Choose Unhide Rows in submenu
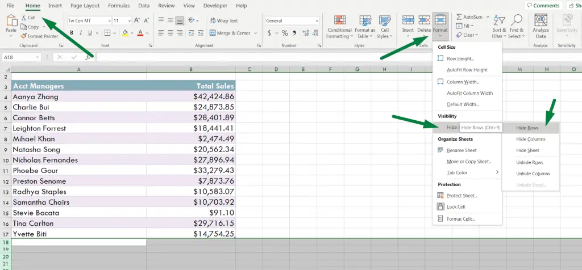The image size is (582, 270). 530,162
